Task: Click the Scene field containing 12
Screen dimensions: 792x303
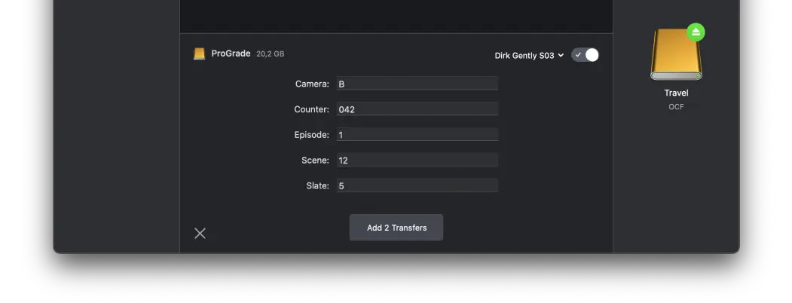Action: (x=417, y=160)
